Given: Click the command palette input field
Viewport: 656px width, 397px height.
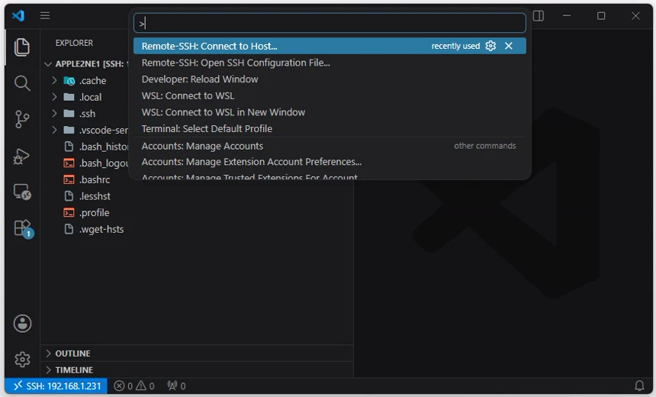Looking at the screenshot, I should click(x=330, y=23).
